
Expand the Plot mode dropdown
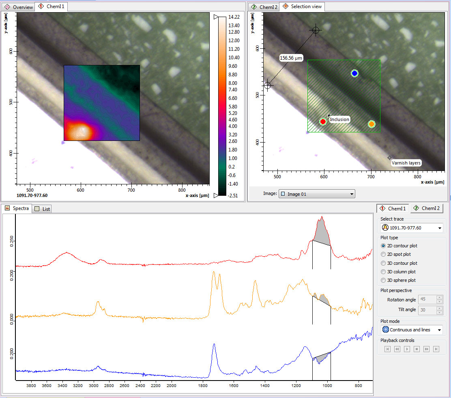[411, 330]
